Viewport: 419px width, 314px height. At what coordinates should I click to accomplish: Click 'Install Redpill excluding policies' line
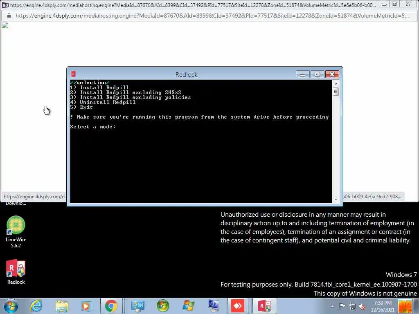tap(131, 97)
